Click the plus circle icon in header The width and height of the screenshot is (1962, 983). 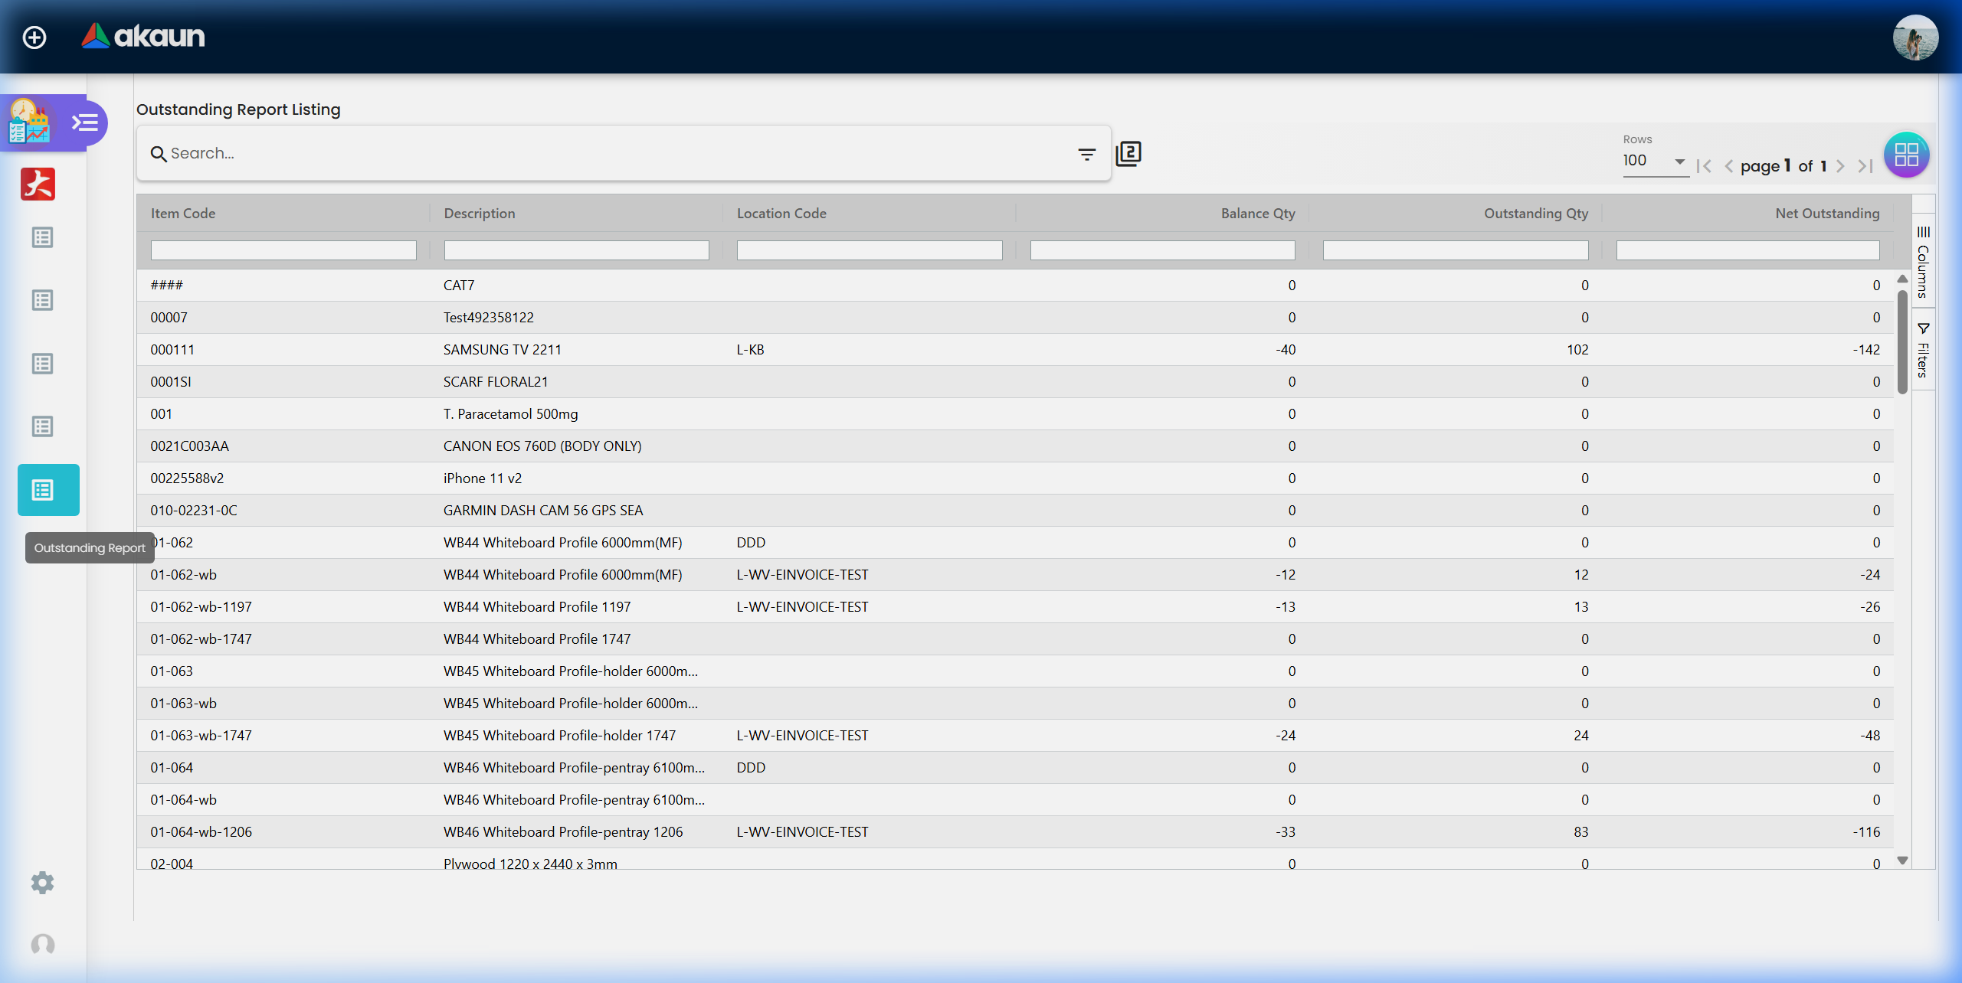(34, 37)
